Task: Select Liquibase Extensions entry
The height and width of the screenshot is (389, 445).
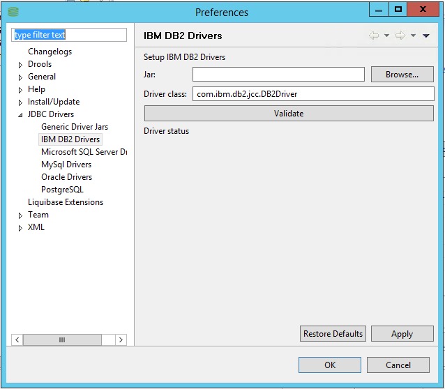Action: [66, 202]
